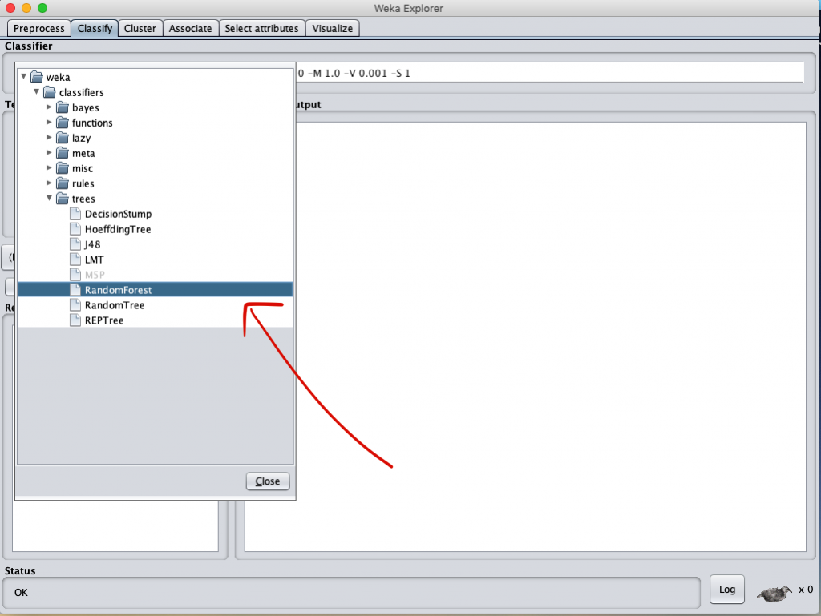The width and height of the screenshot is (821, 616).
Task: Click the x 0 task counter
Action: pos(805,590)
